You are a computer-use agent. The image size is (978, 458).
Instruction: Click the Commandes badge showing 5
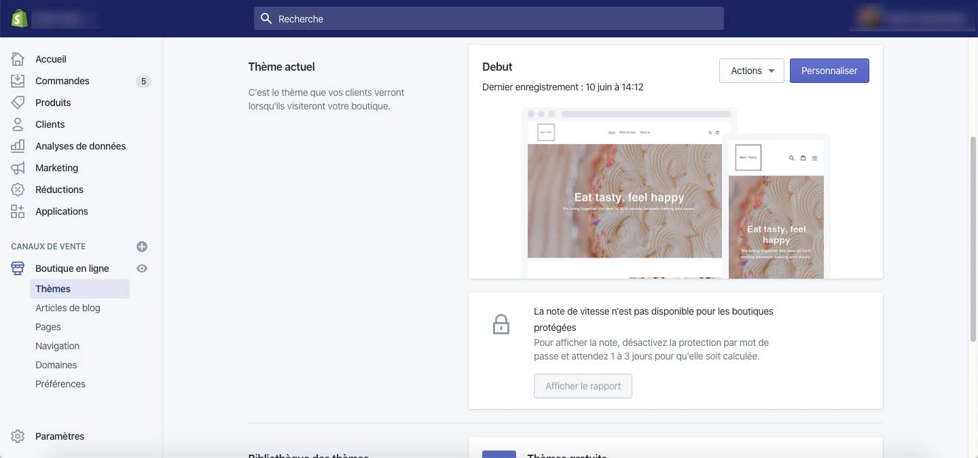(143, 82)
